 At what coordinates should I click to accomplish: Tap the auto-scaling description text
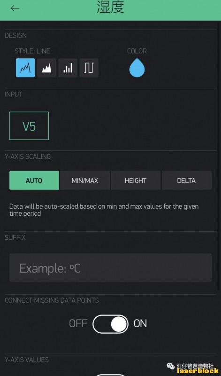pyautogui.click(x=104, y=210)
